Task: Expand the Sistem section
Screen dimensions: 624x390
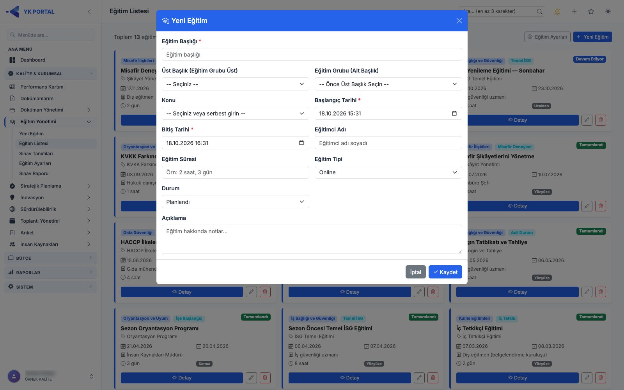Action: [x=51, y=287]
